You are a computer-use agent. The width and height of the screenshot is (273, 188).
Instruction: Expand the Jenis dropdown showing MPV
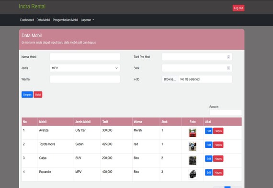click(85, 68)
